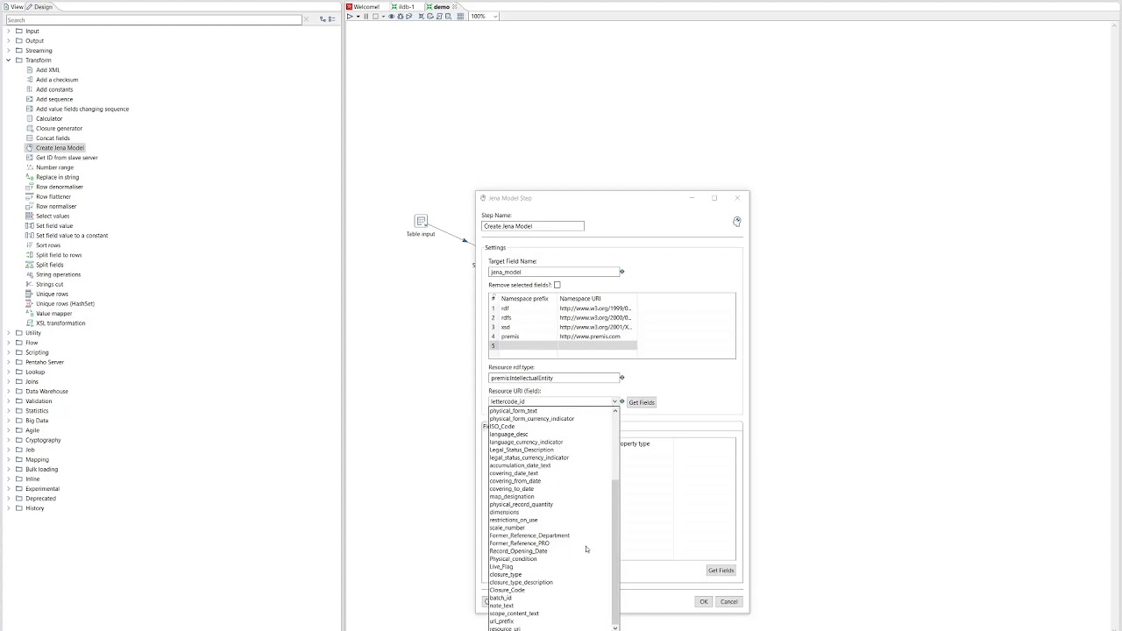The image size is (1122, 631).
Task: Choose Live_Flag from the dropdown list
Action: coord(501,567)
